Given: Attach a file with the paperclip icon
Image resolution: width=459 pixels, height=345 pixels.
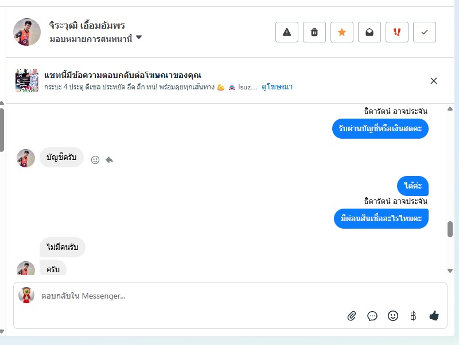Looking at the screenshot, I should [x=352, y=316].
